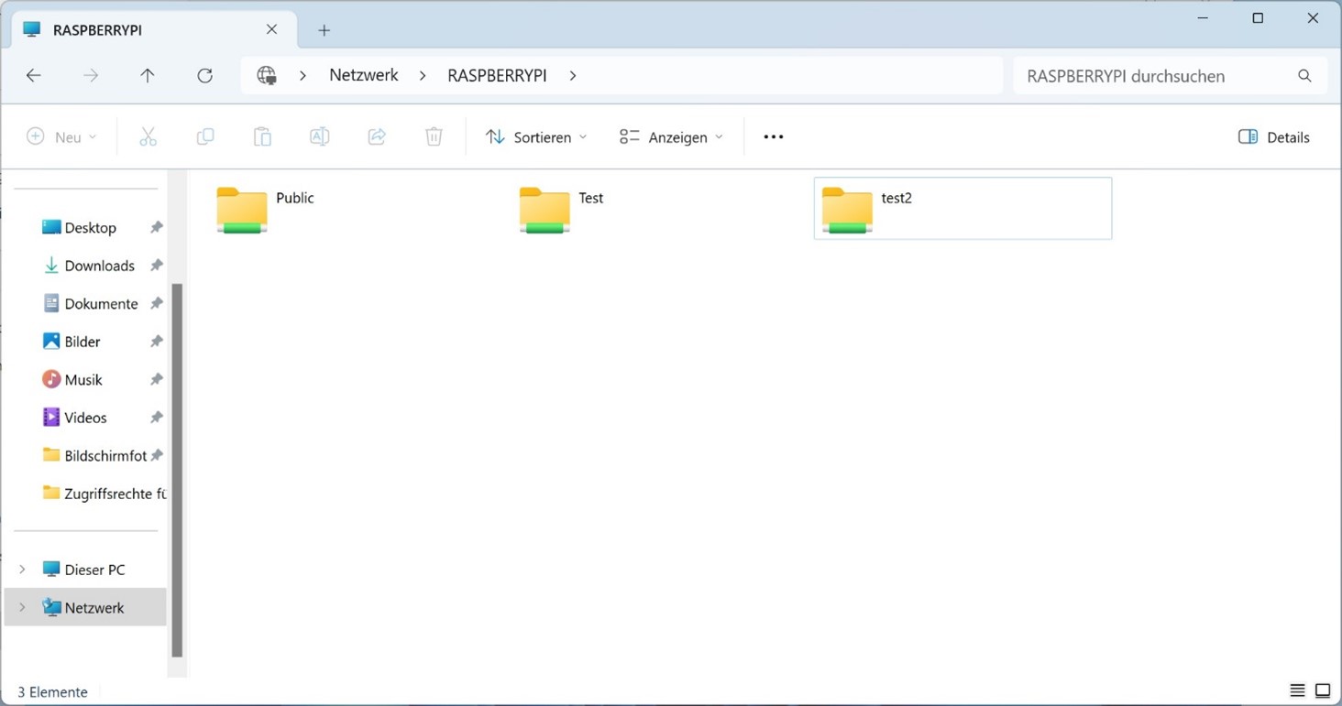This screenshot has height=706, width=1342.
Task: Select the RASPBERRYPI tab
Action: pos(154,30)
